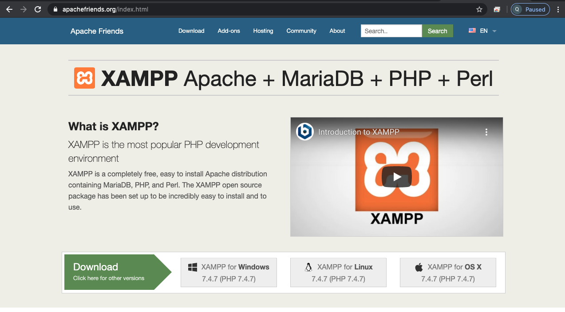
Task: Open the Add-ons menu item
Action: tap(229, 31)
